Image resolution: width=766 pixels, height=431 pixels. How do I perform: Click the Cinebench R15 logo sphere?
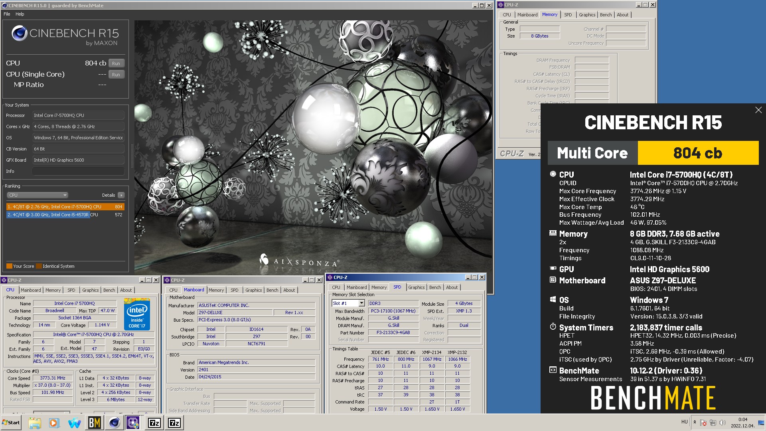[19, 33]
